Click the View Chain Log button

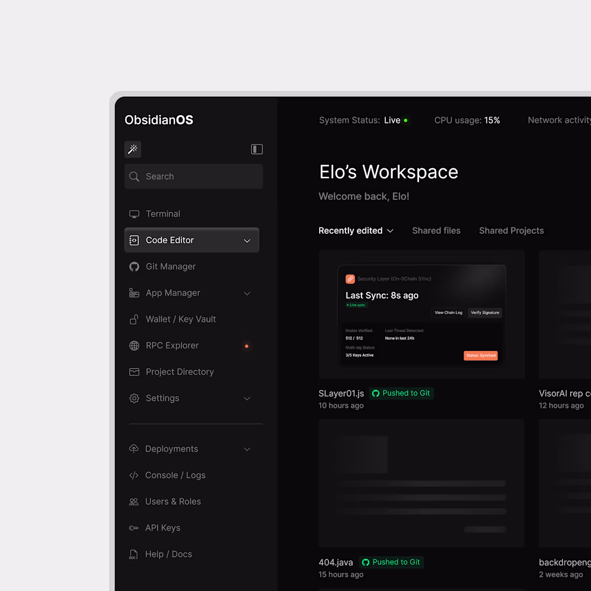(448, 313)
